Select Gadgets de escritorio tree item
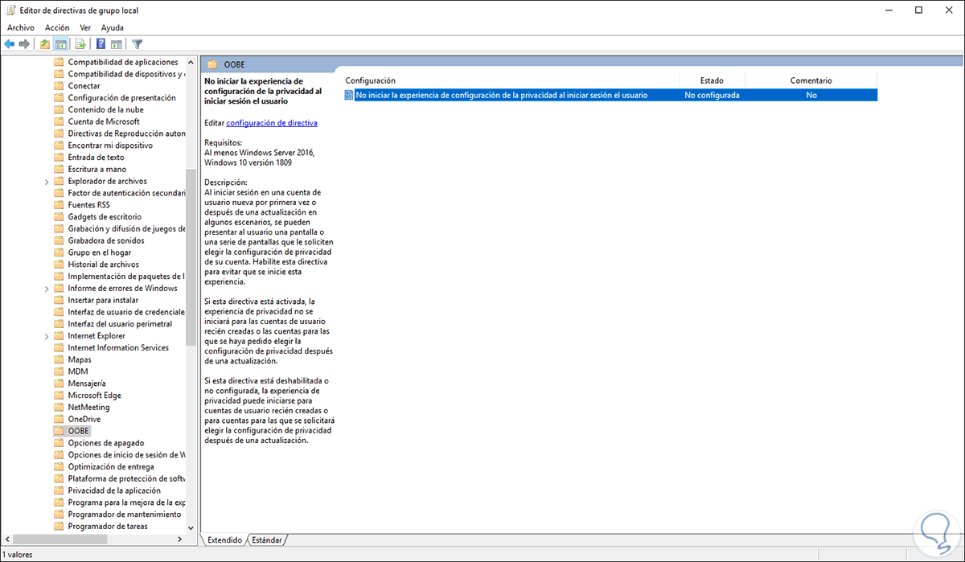The image size is (965, 562). pos(105,217)
